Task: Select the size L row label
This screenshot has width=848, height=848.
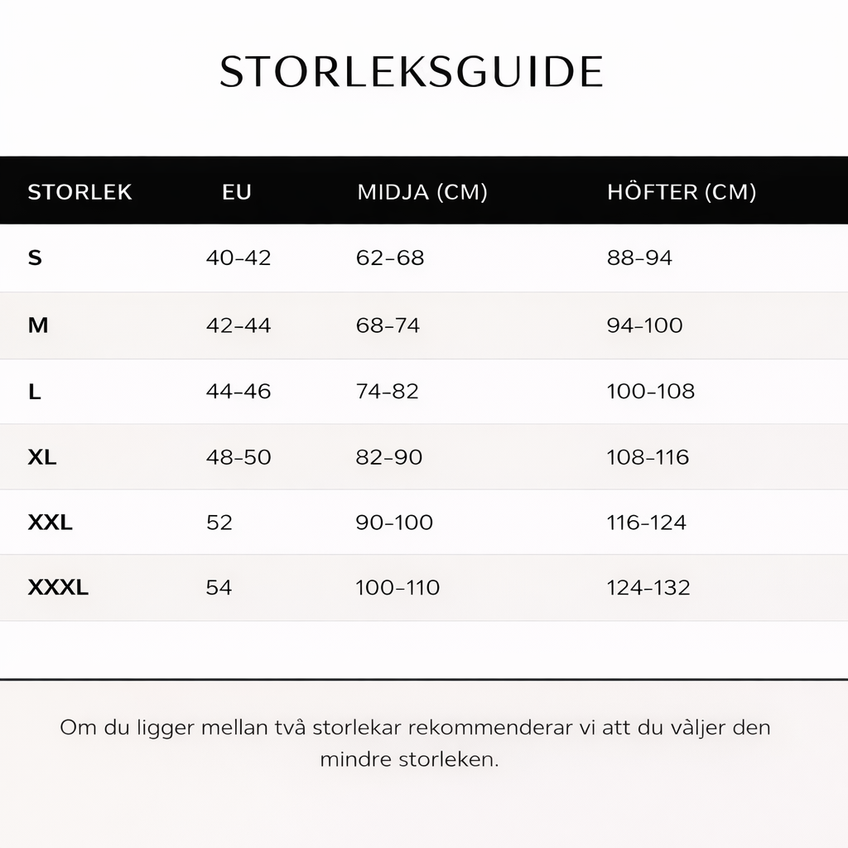Action: (x=35, y=392)
